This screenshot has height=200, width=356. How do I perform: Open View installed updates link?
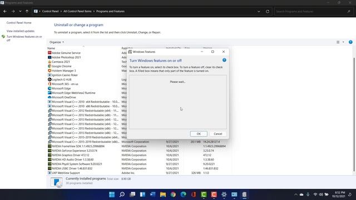tap(21, 31)
